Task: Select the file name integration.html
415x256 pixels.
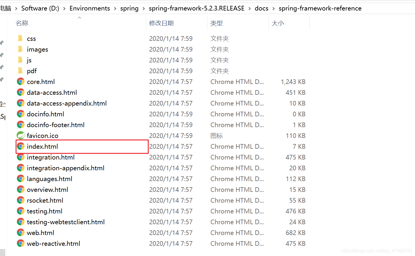Action: (x=51, y=157)
